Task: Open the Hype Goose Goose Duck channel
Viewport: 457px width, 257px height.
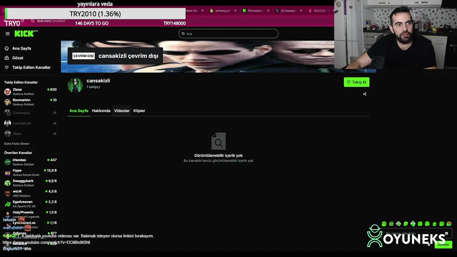Action: (30, 173)
